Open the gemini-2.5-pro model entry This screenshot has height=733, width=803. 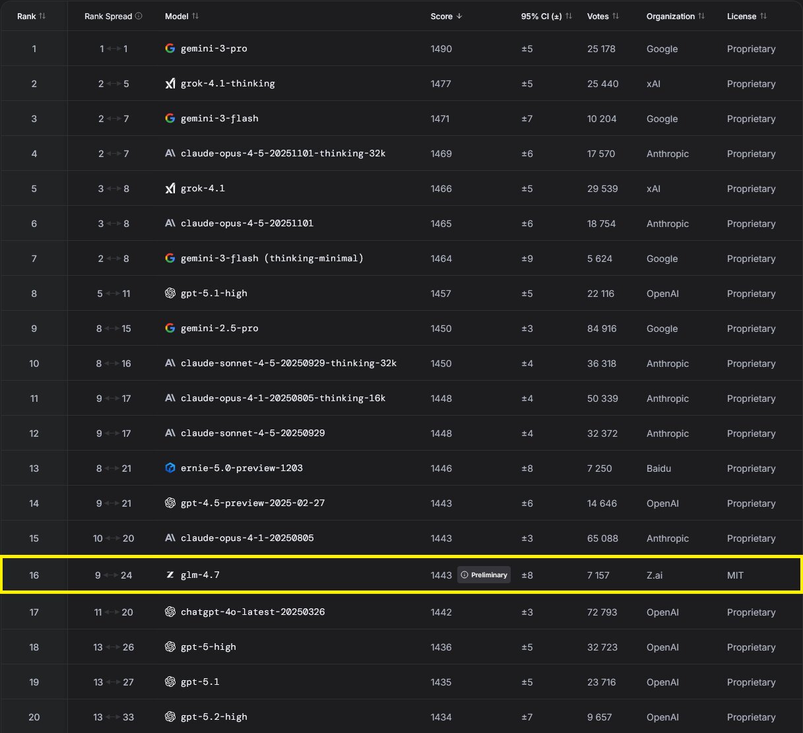(219, 328)
